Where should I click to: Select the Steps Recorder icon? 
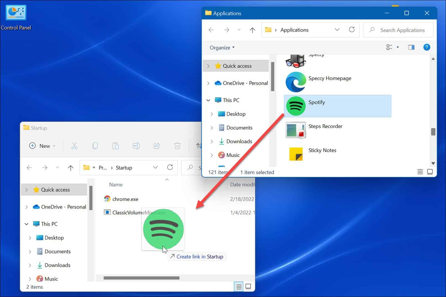pos(296,130)
